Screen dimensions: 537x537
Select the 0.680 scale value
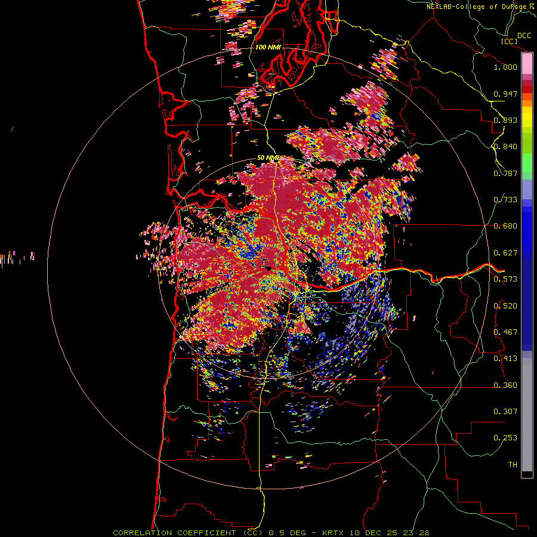click(x=505, y=226)
